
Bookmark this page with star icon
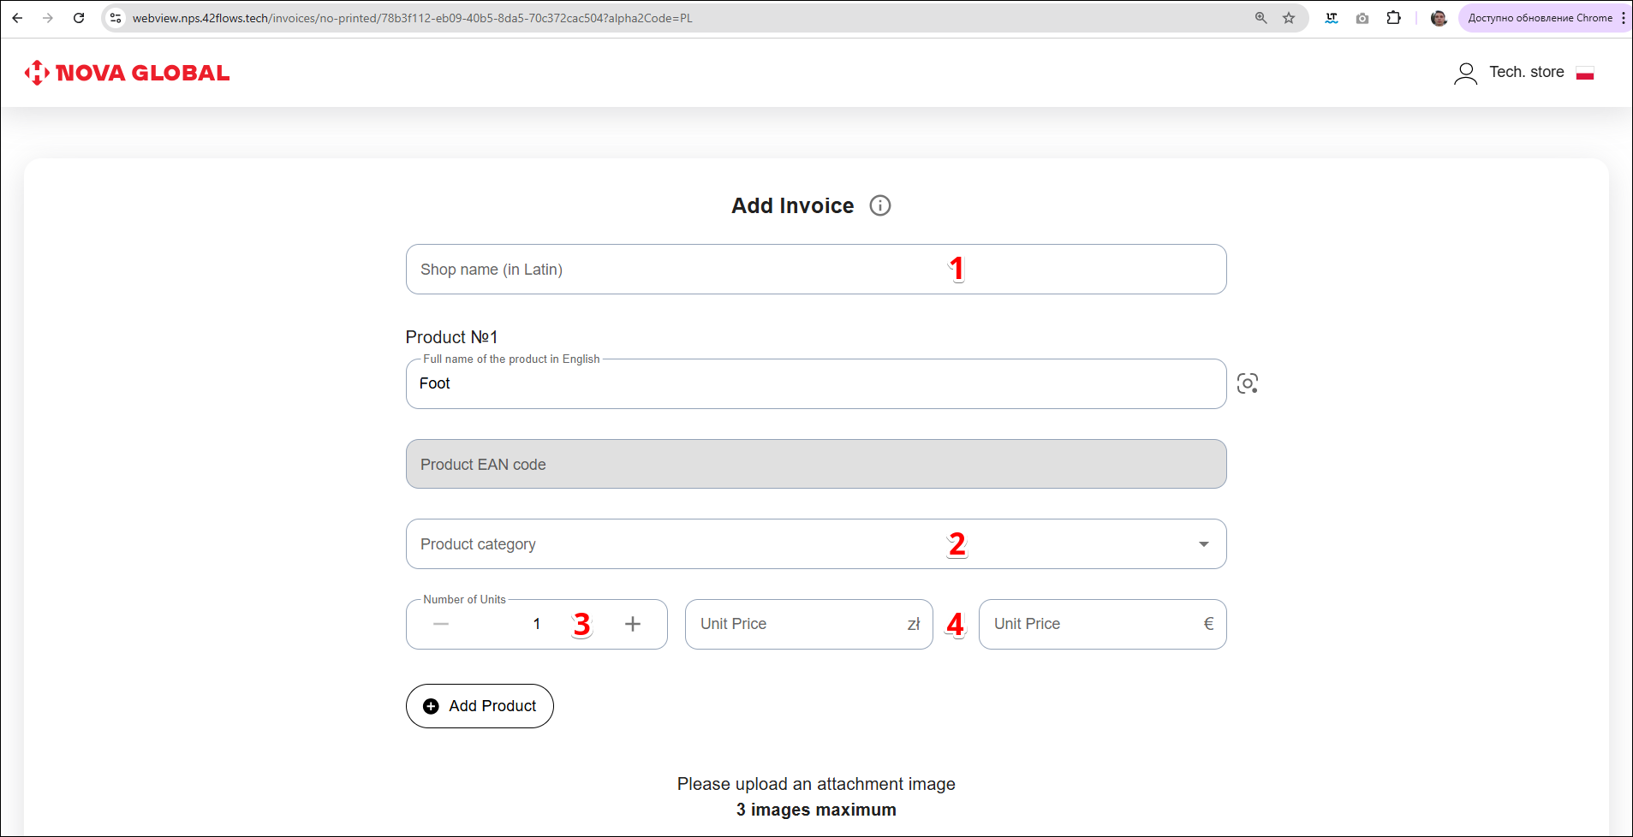click(1288, 18)
